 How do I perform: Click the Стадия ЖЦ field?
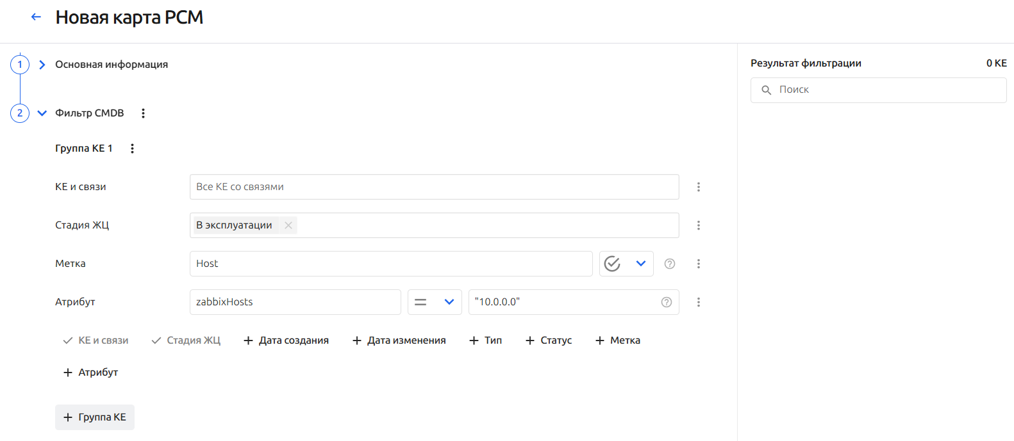coord(434,225)
